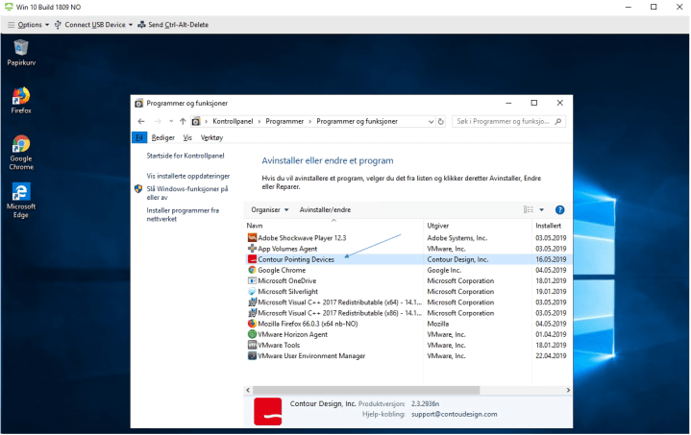Image resolution: width=691 pixels, height=435 pixels.
Task: Click the horizontal scrollbar under program list
Action: click(x=384, y=390)
